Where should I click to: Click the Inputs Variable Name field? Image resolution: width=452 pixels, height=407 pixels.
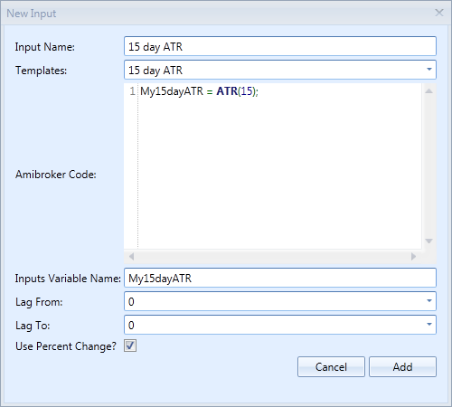[x=280, y=278]
